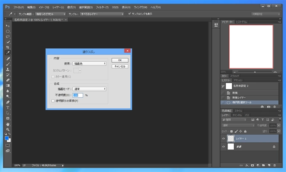This screenshot has width=286, height=172.
Task: Click the foreground color blue swatch
Action: (x=7, y=138)
